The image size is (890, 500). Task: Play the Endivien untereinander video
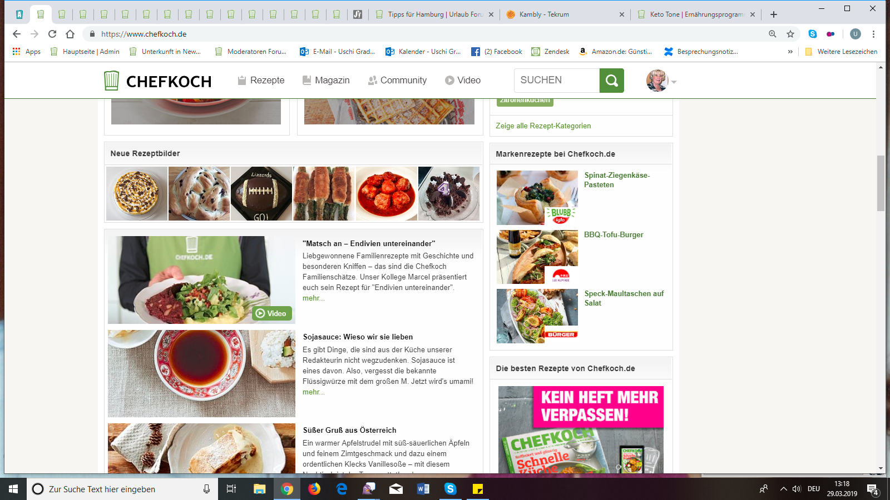coord(271,313)
